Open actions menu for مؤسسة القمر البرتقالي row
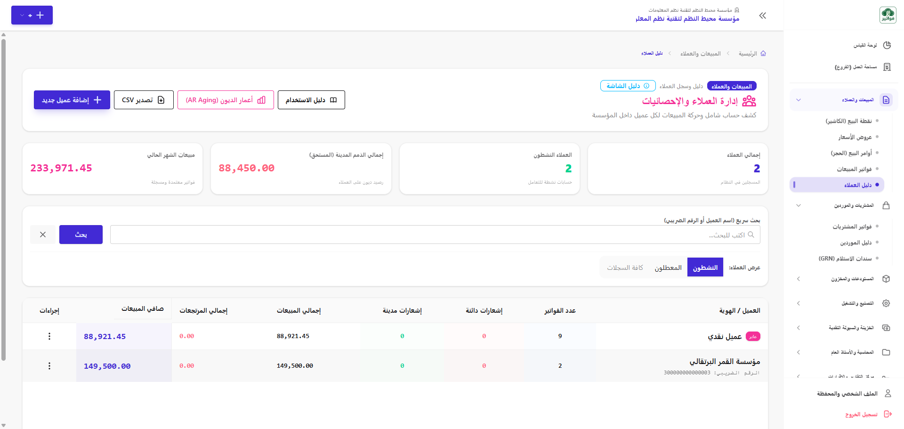This screenshot has width=904, height=429. pyautogui.click(x=49, y=366)
